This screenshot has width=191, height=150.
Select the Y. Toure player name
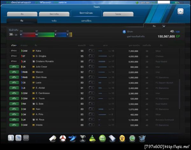(40, 98)
